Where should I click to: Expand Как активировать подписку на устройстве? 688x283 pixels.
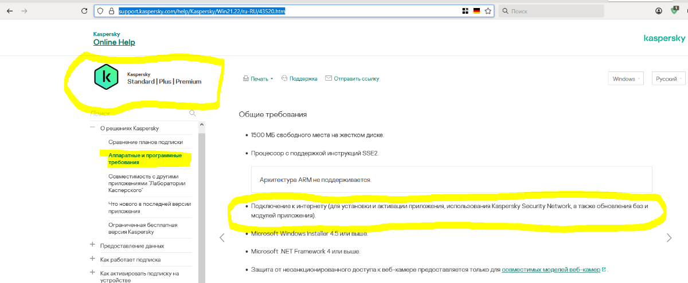pos(92,273)
